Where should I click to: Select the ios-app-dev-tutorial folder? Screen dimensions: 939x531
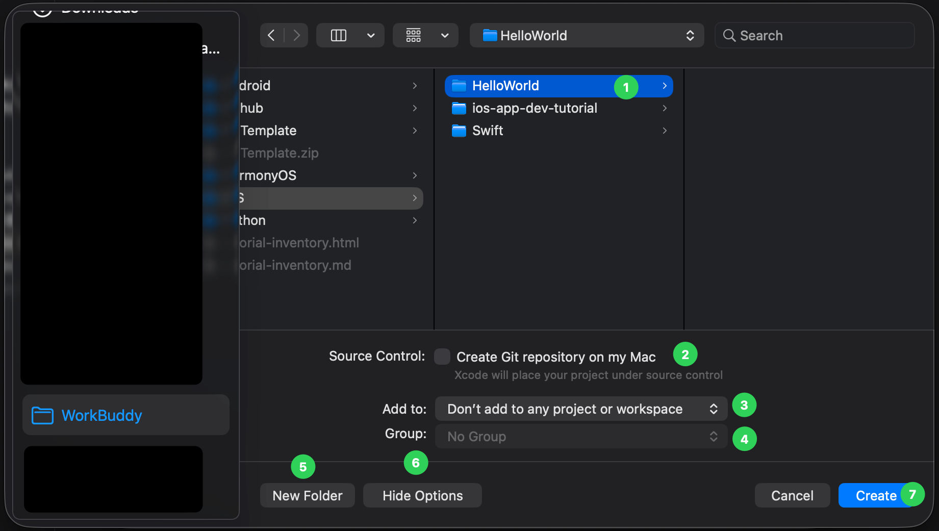click(559, 108)
